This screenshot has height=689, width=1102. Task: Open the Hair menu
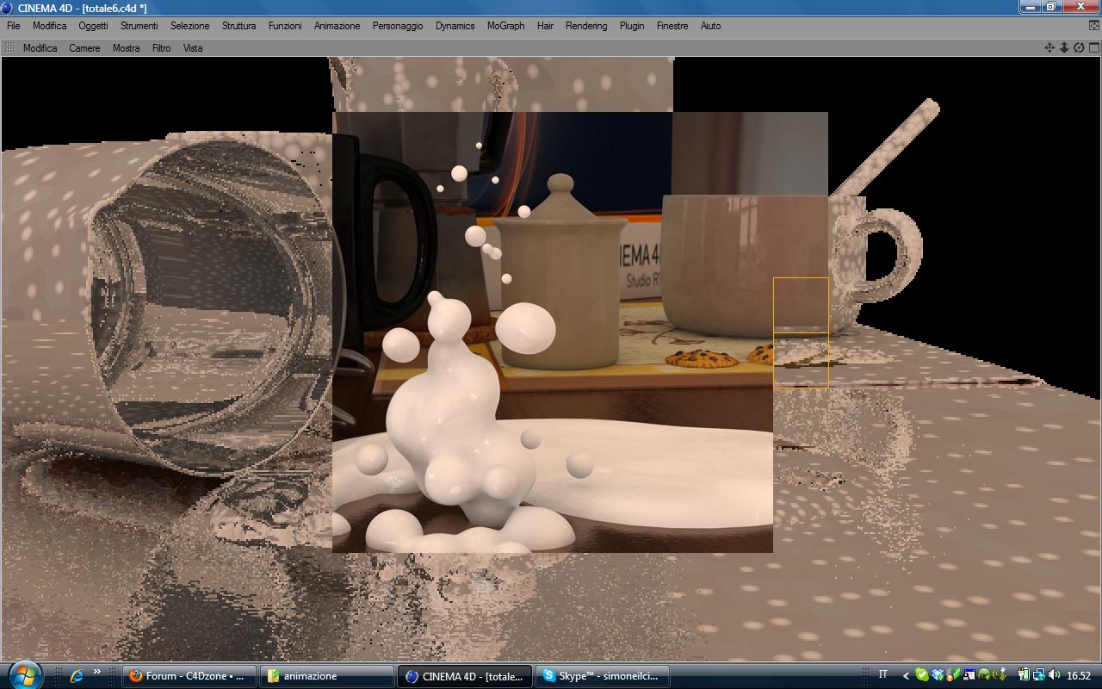point(545,26)
